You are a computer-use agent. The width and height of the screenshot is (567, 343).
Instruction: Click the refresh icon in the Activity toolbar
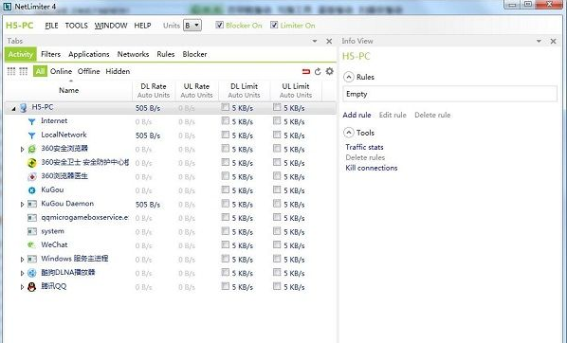318,72
